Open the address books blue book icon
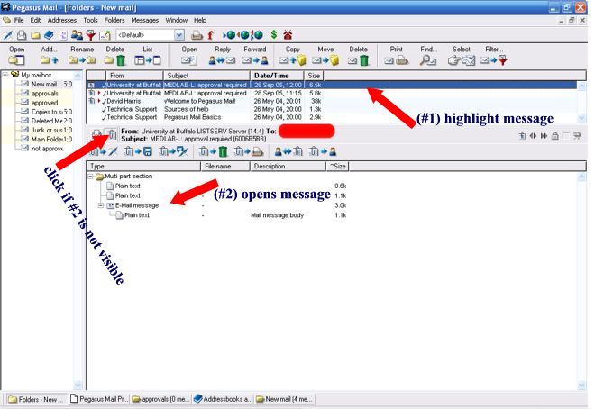613x409 pixels. click(x=49, y=35)
